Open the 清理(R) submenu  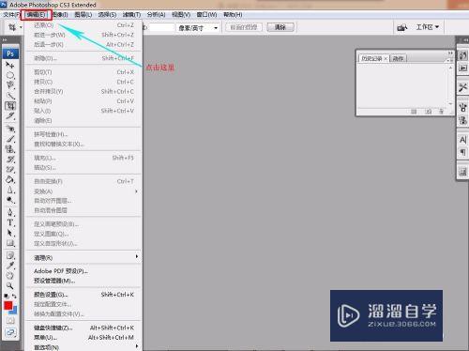point(83,258)
